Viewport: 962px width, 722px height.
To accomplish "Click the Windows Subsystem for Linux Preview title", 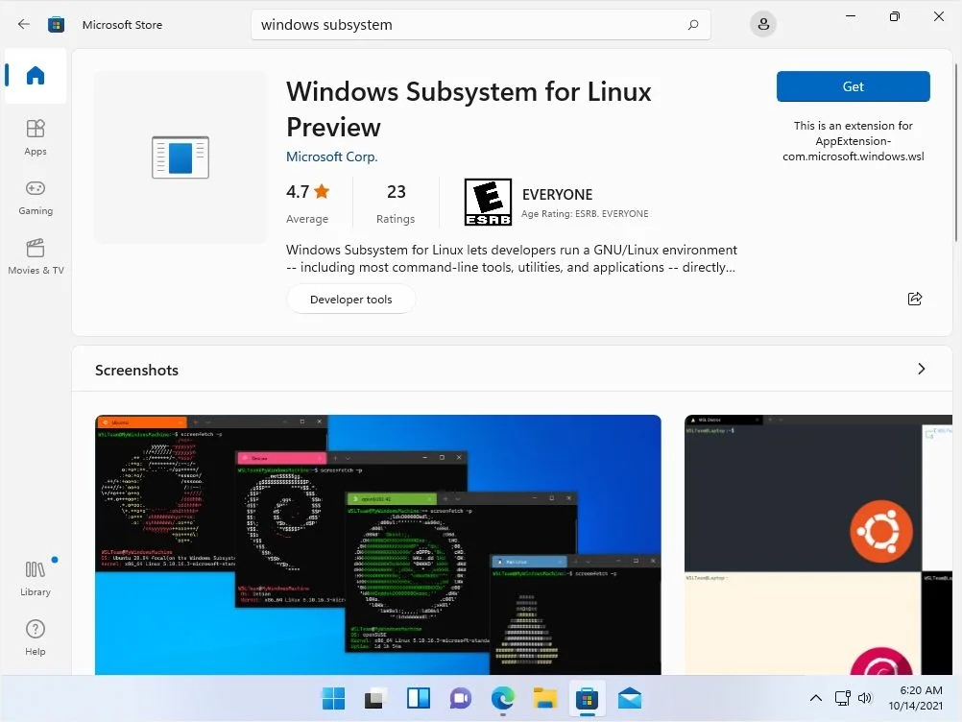I will point(469,109).
